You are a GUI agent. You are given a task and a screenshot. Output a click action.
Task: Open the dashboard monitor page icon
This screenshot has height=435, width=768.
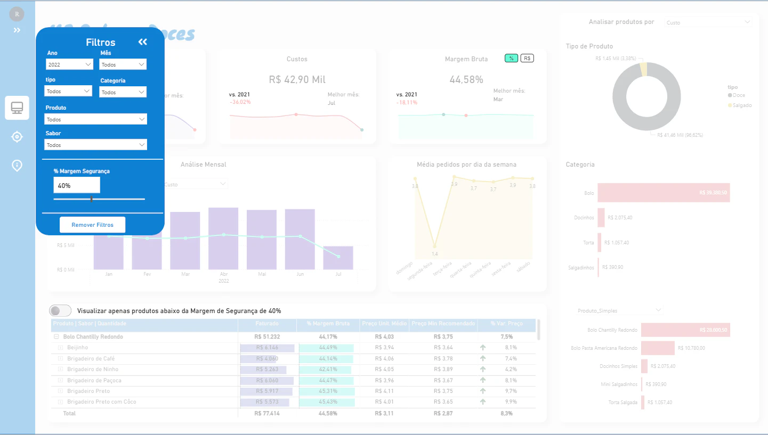(x=17, y=108)
